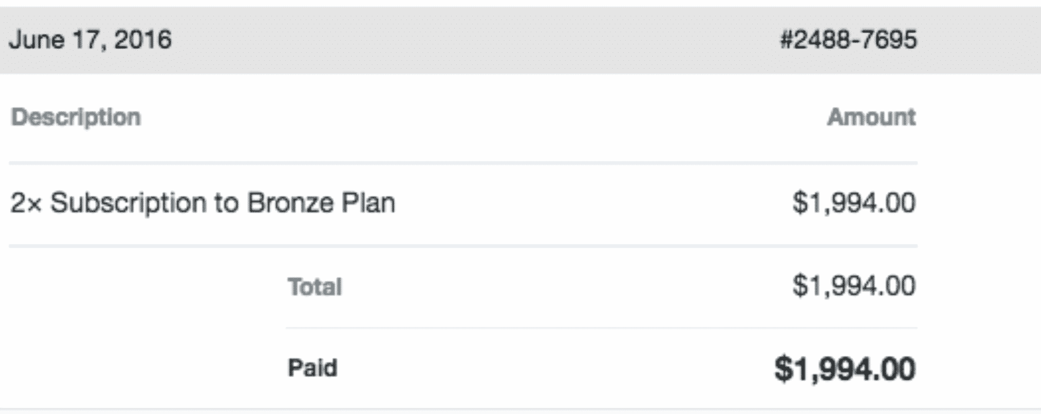This screenshot has height=414, width=1041.
Task: Click the Total label
Action: tap(315, 287)
